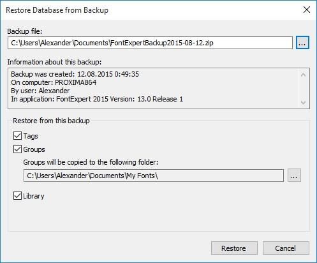Click the 'Information about this backup' label
This screenshot has width=317, height=263.
[x=54, y=62]
